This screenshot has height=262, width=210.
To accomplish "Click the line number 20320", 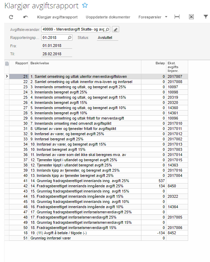I will coord(173,103).
